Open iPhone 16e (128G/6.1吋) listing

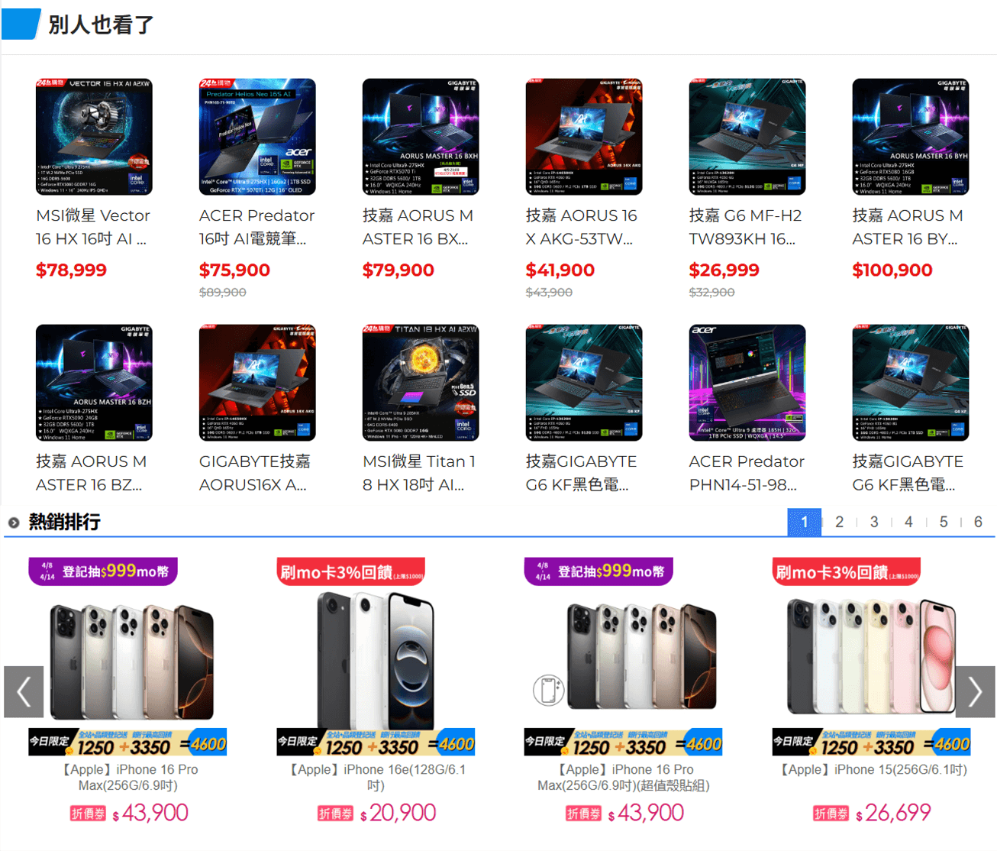376,778
